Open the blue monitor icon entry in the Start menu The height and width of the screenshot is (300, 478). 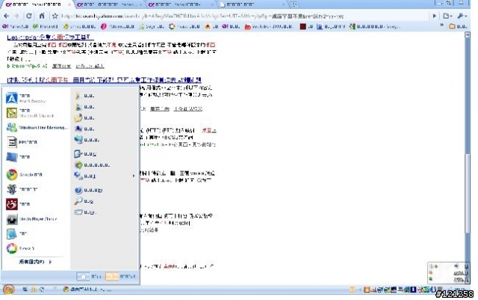(x=18, y=156)
